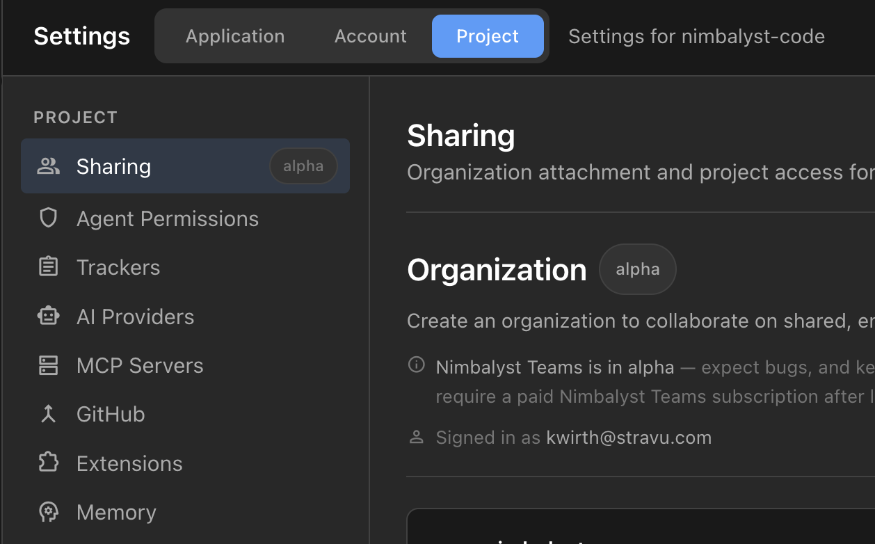Switch to the Account tab
The height and width of the screenshot is (544, 875).
(x=371, y=36)
